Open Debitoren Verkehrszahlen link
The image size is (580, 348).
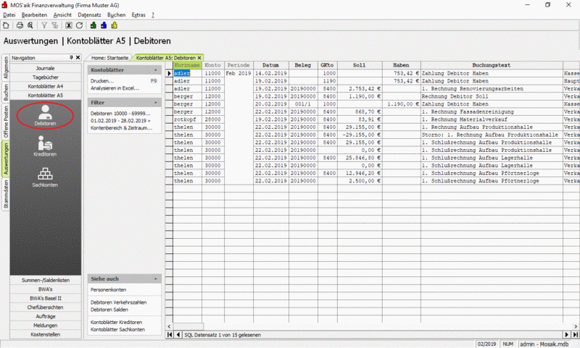point(118,302)
